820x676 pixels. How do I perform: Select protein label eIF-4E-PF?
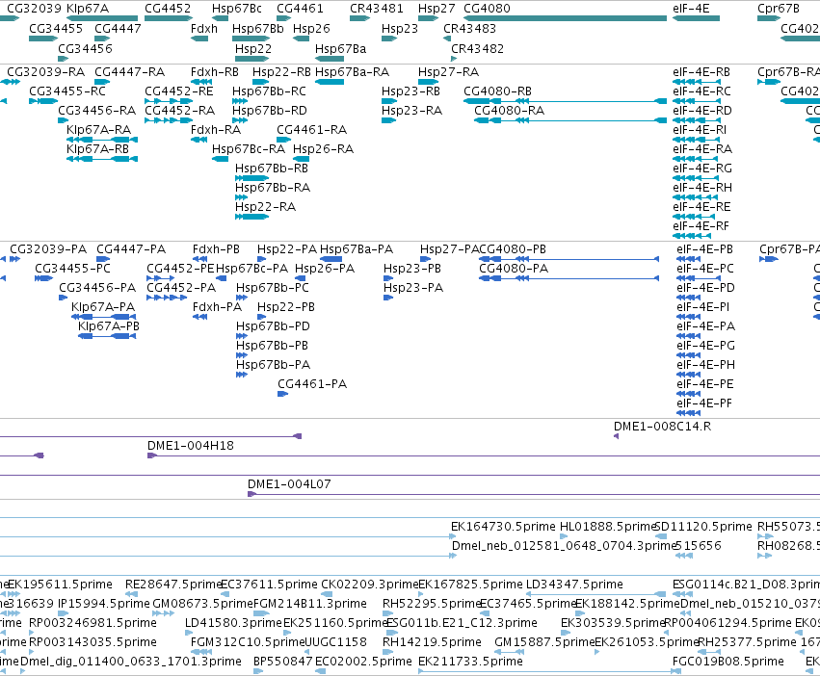[x=704, y=403]
